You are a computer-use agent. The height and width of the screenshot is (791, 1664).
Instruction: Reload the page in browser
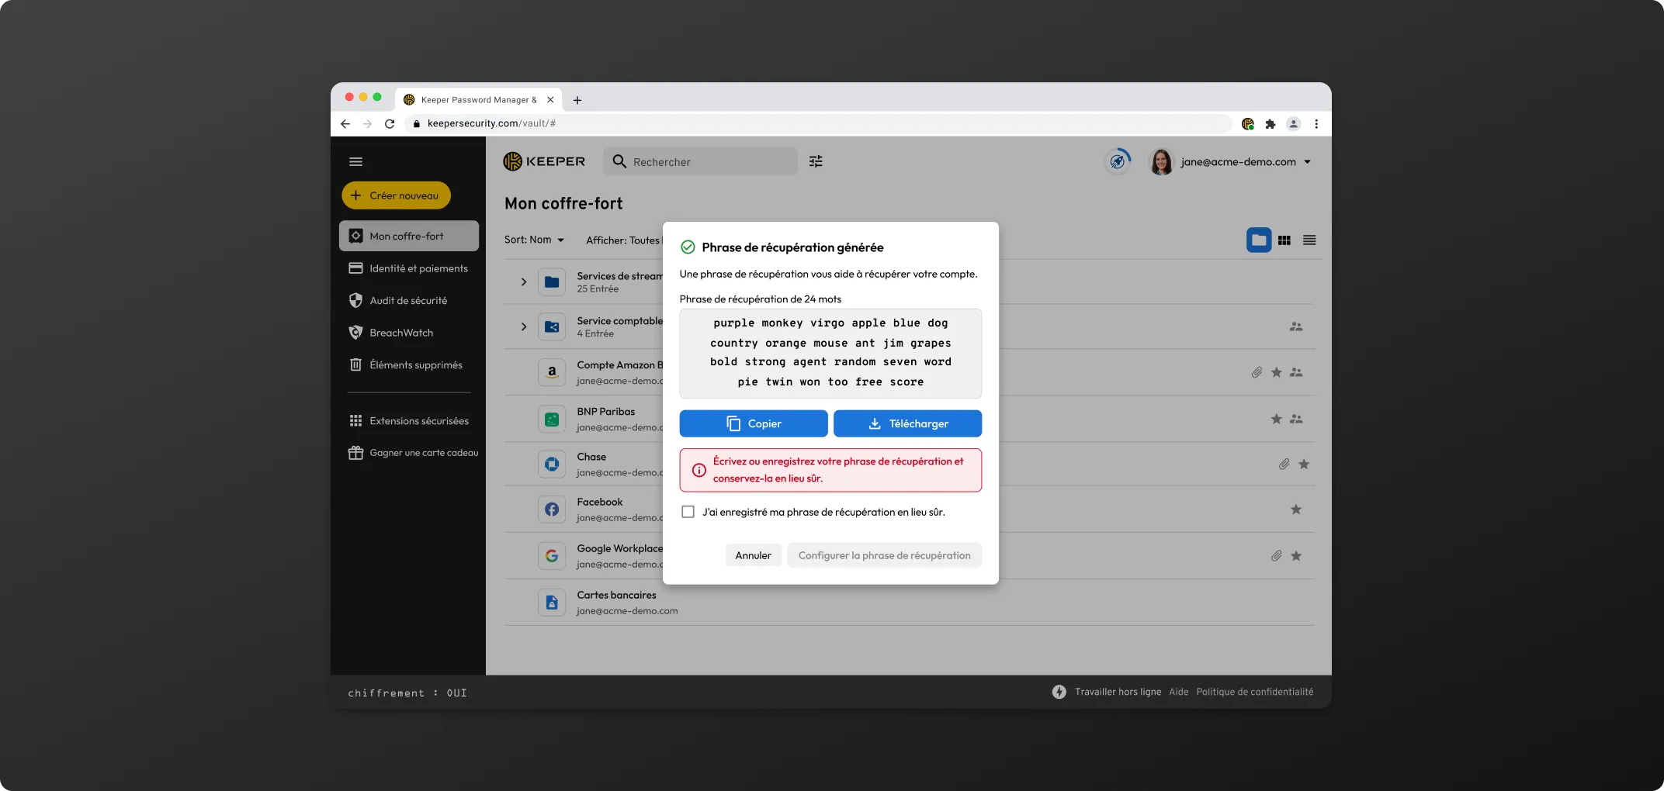point(390,123)
